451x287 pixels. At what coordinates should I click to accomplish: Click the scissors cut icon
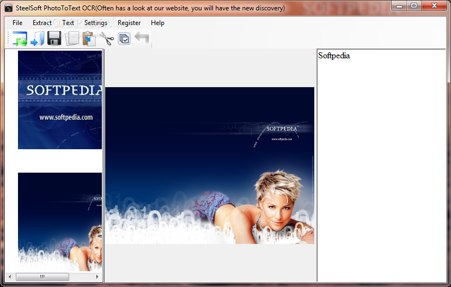point(107,38)
